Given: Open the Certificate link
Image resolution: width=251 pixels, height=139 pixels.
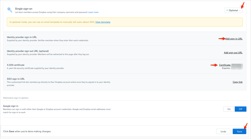Looking at the screenshot, I should 225,65.
